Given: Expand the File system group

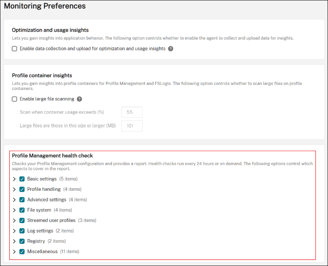Looking at the screenshot, I should click(x=14, y=210).
